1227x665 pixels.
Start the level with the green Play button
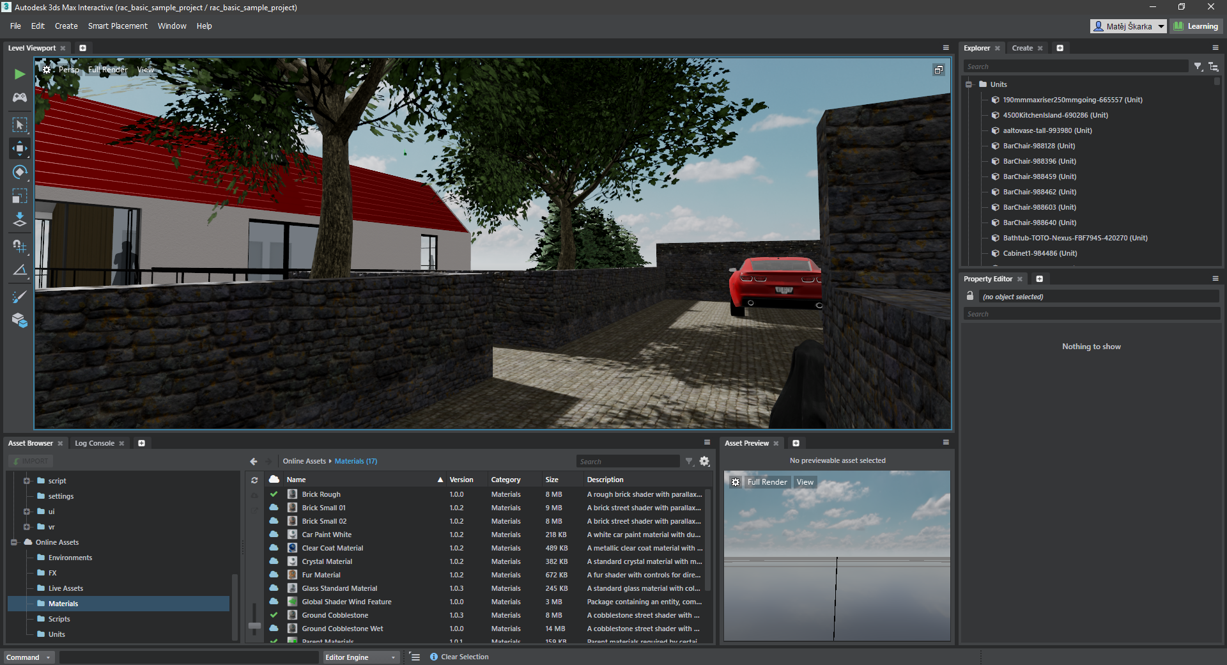pyautogui.click(x=20, y=74)
